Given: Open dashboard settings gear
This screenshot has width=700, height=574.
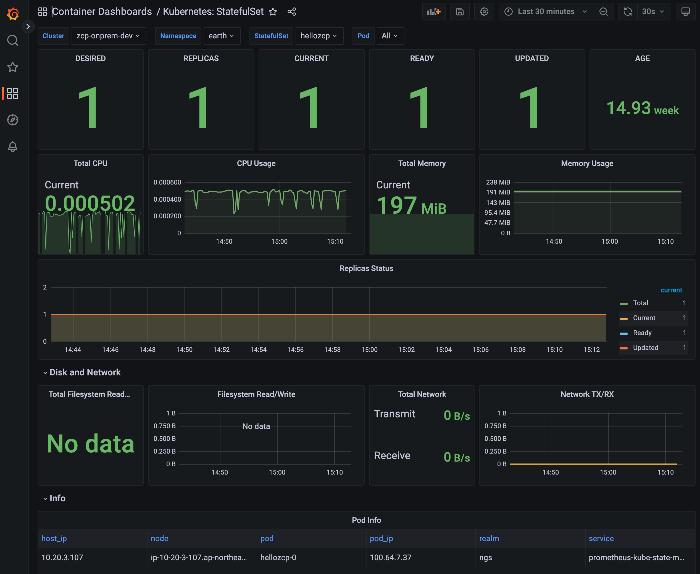Looking at the screenshot, I should tap(484, 12).
